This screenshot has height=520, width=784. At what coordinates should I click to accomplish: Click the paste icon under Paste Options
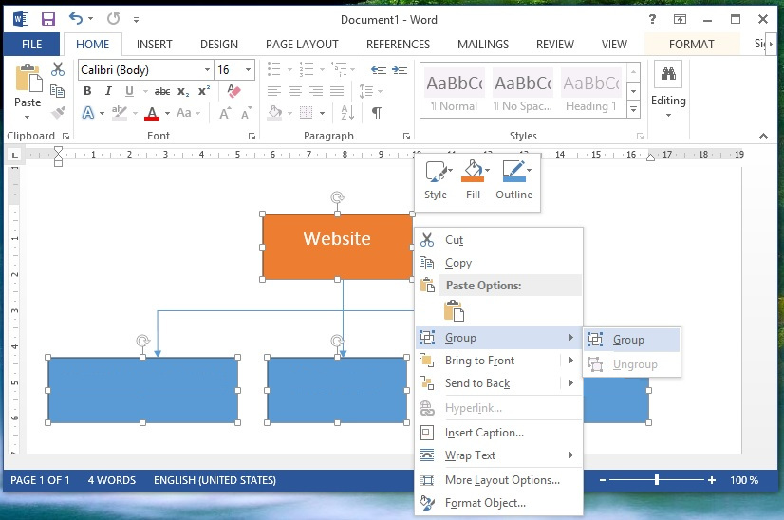pos(454,310)
